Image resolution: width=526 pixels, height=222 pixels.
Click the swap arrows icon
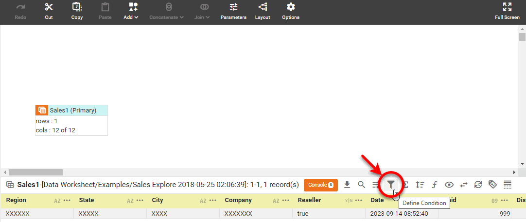(464, 185)
